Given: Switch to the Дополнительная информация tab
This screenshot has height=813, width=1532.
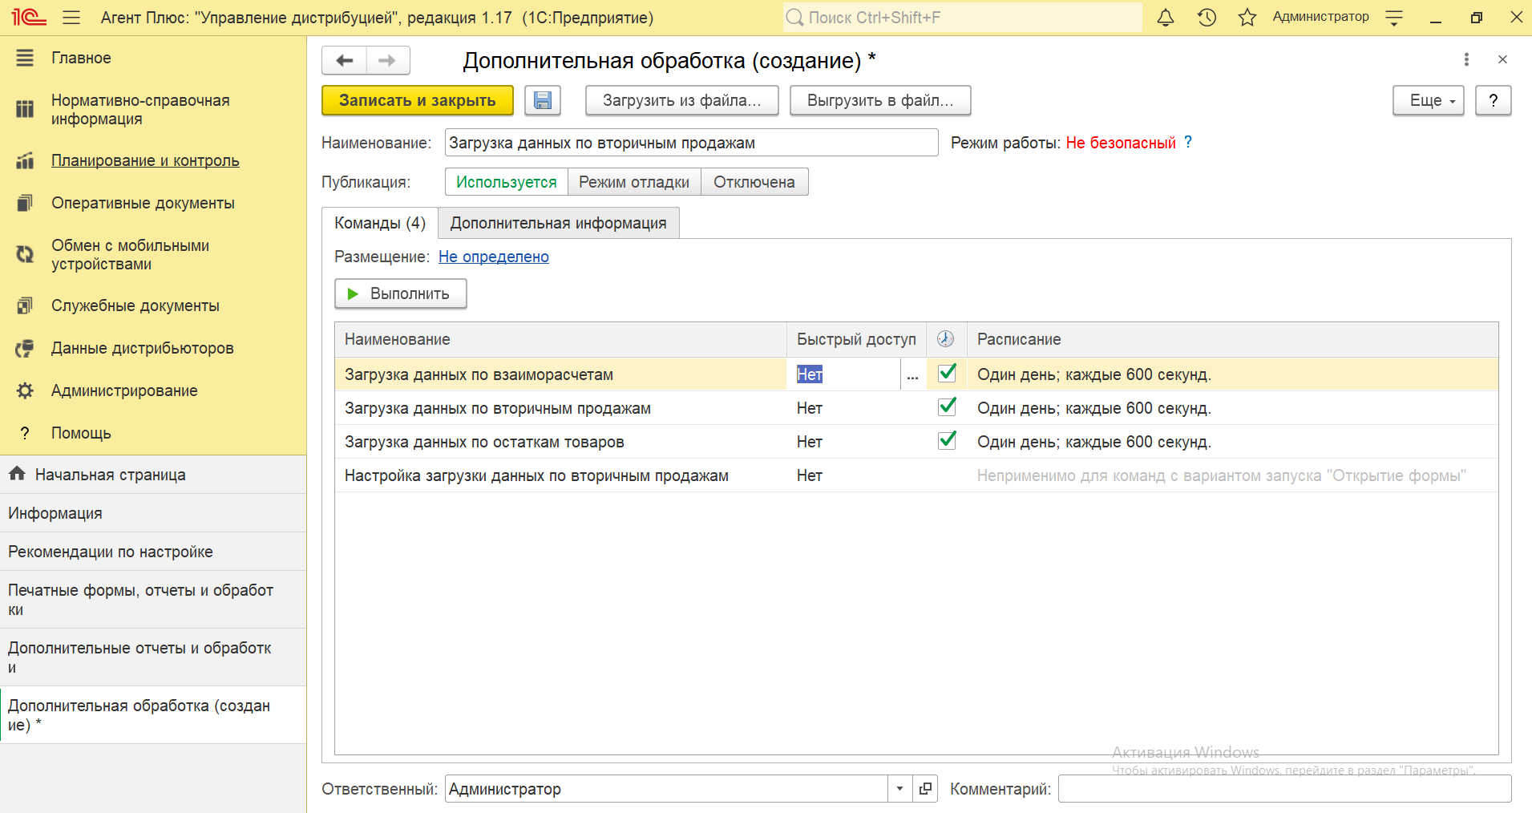Looking at the screenshot, I should [559, 223].
